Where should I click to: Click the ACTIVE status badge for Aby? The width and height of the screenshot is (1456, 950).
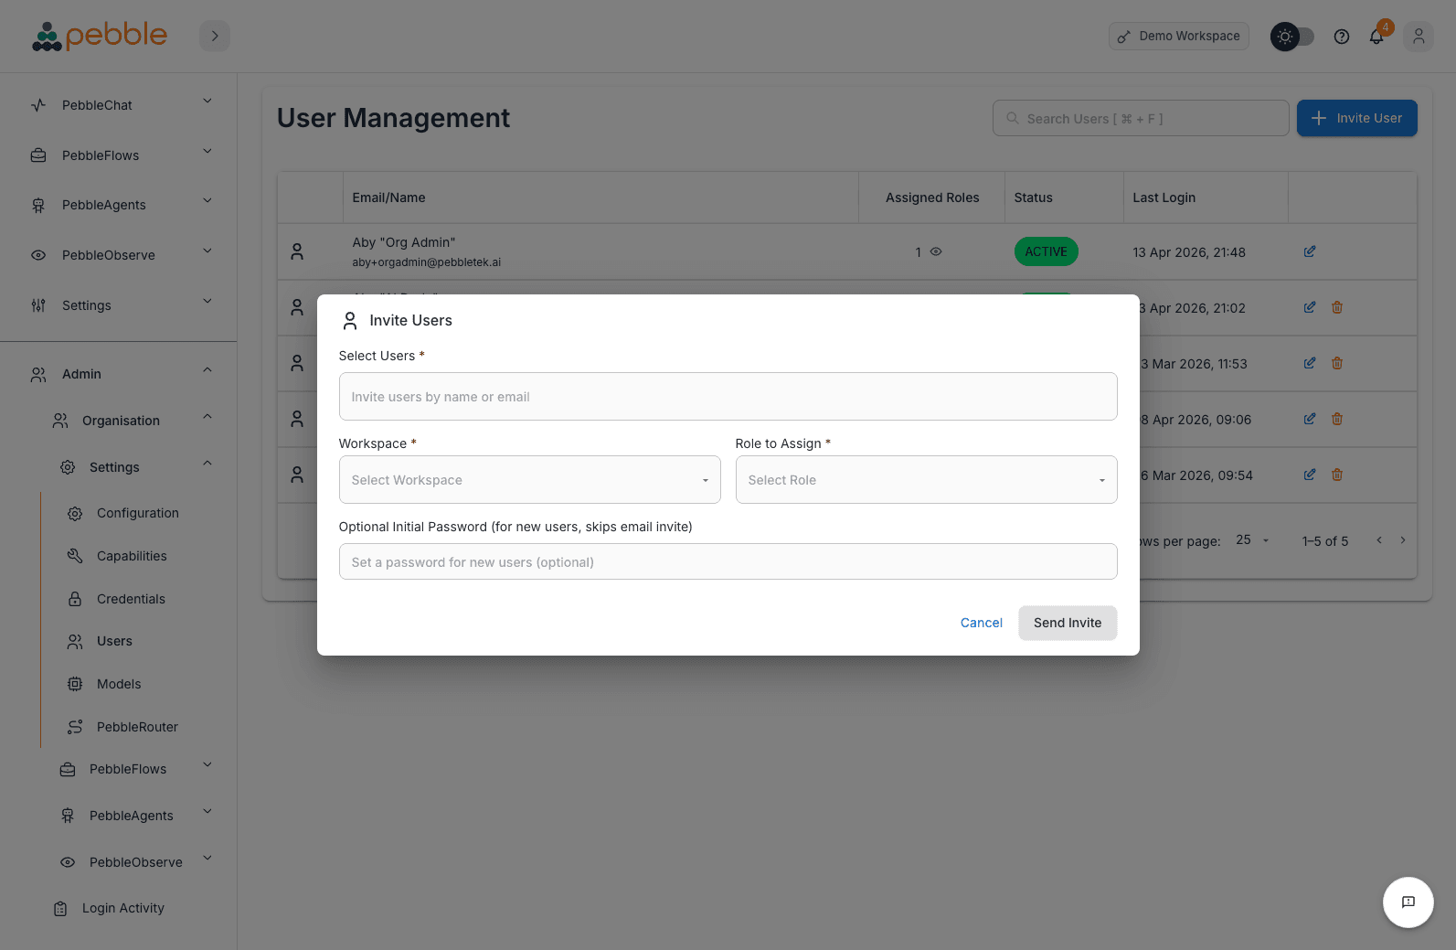tap(1046, 251)
